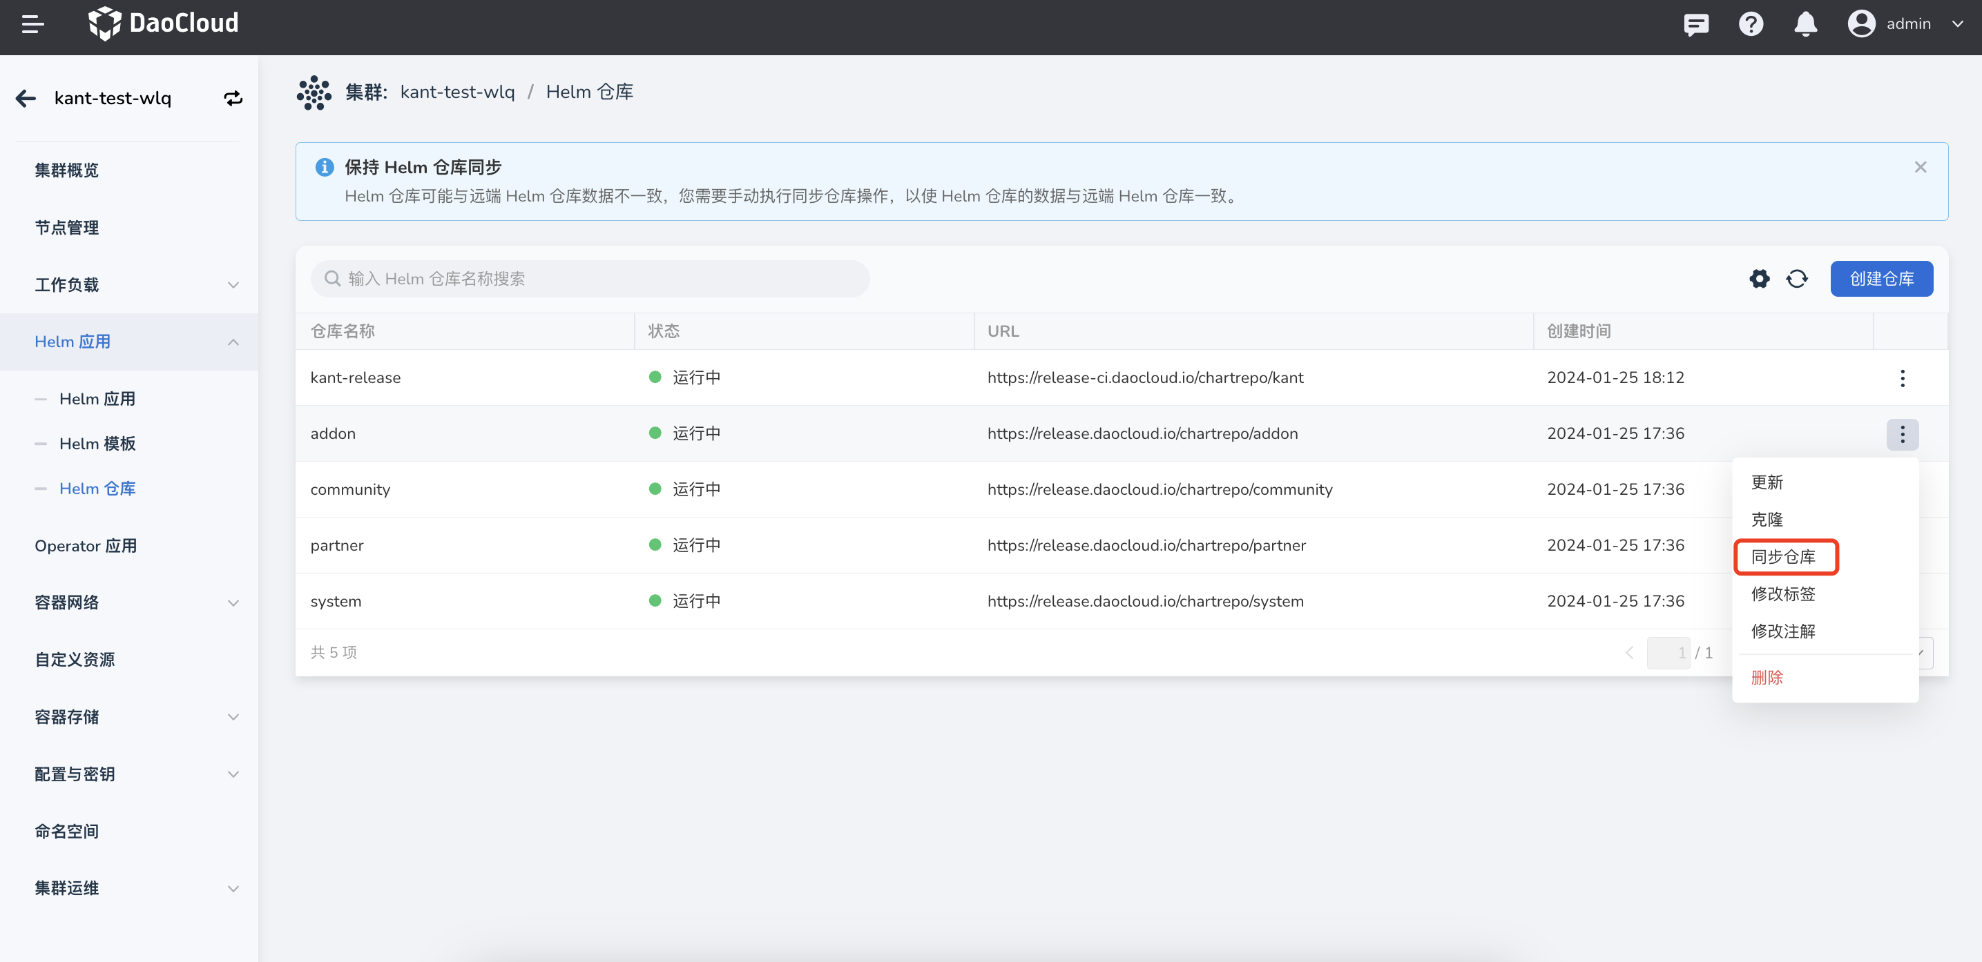1982x962 pixels.
Task: Open the messages chat icon
Action: click(x=1696, y=25)
